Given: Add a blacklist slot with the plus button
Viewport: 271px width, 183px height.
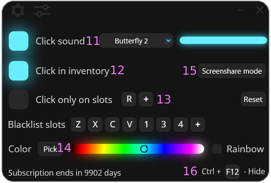Looking at the screenshot, I should click(x=198, y=124).
